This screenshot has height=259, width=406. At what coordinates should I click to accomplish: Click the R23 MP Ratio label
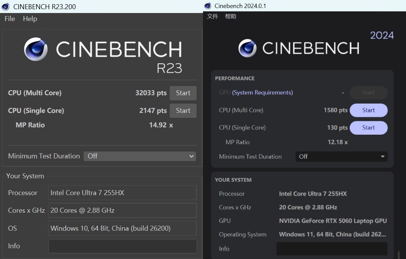(x=30, y=125)
